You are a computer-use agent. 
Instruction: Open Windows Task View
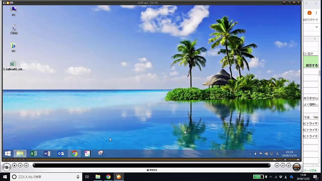point(87,177)
